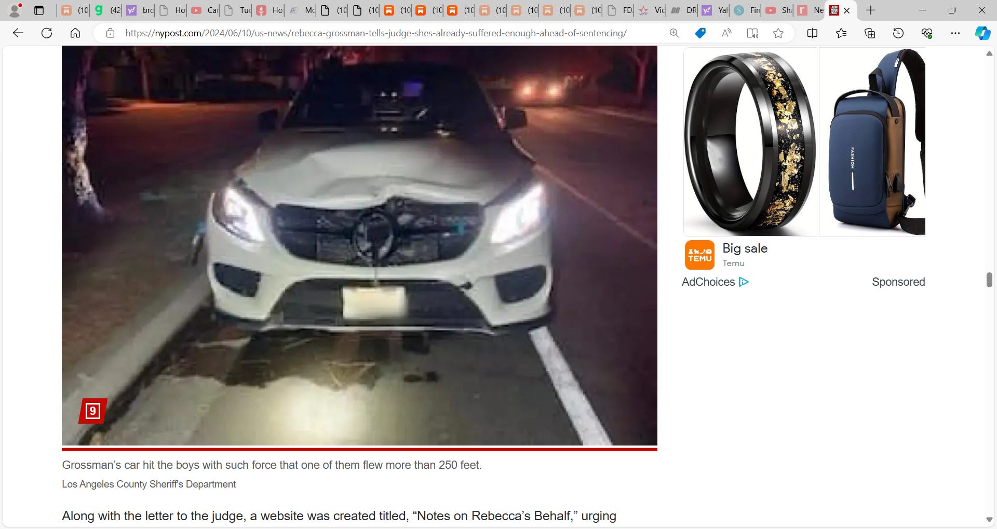
Task: Click the page scroll up arrow
Action: (989, 53)
